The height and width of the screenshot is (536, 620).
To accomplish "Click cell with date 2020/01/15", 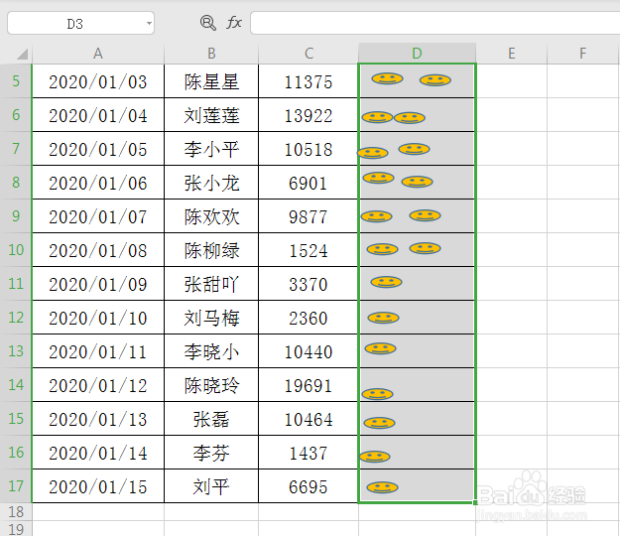I will pyautogui.click(x=97, y=486).
